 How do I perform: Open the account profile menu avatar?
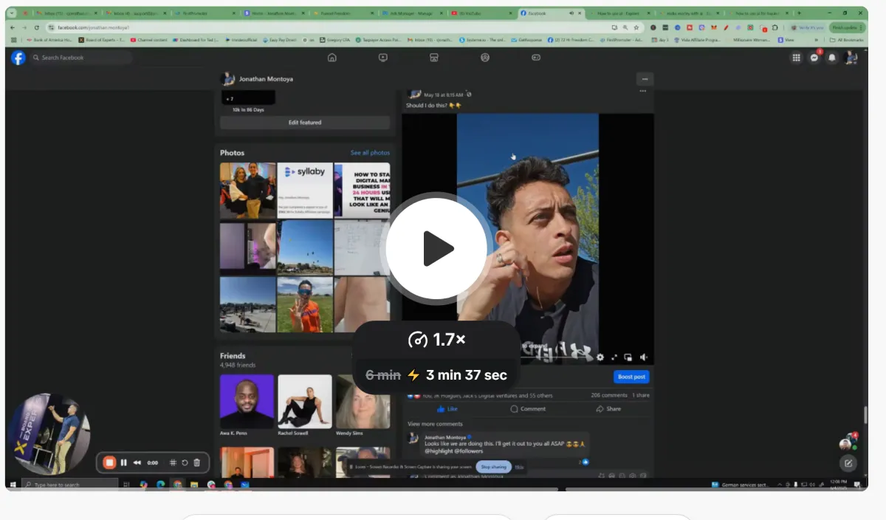click(x=851, y=58)
